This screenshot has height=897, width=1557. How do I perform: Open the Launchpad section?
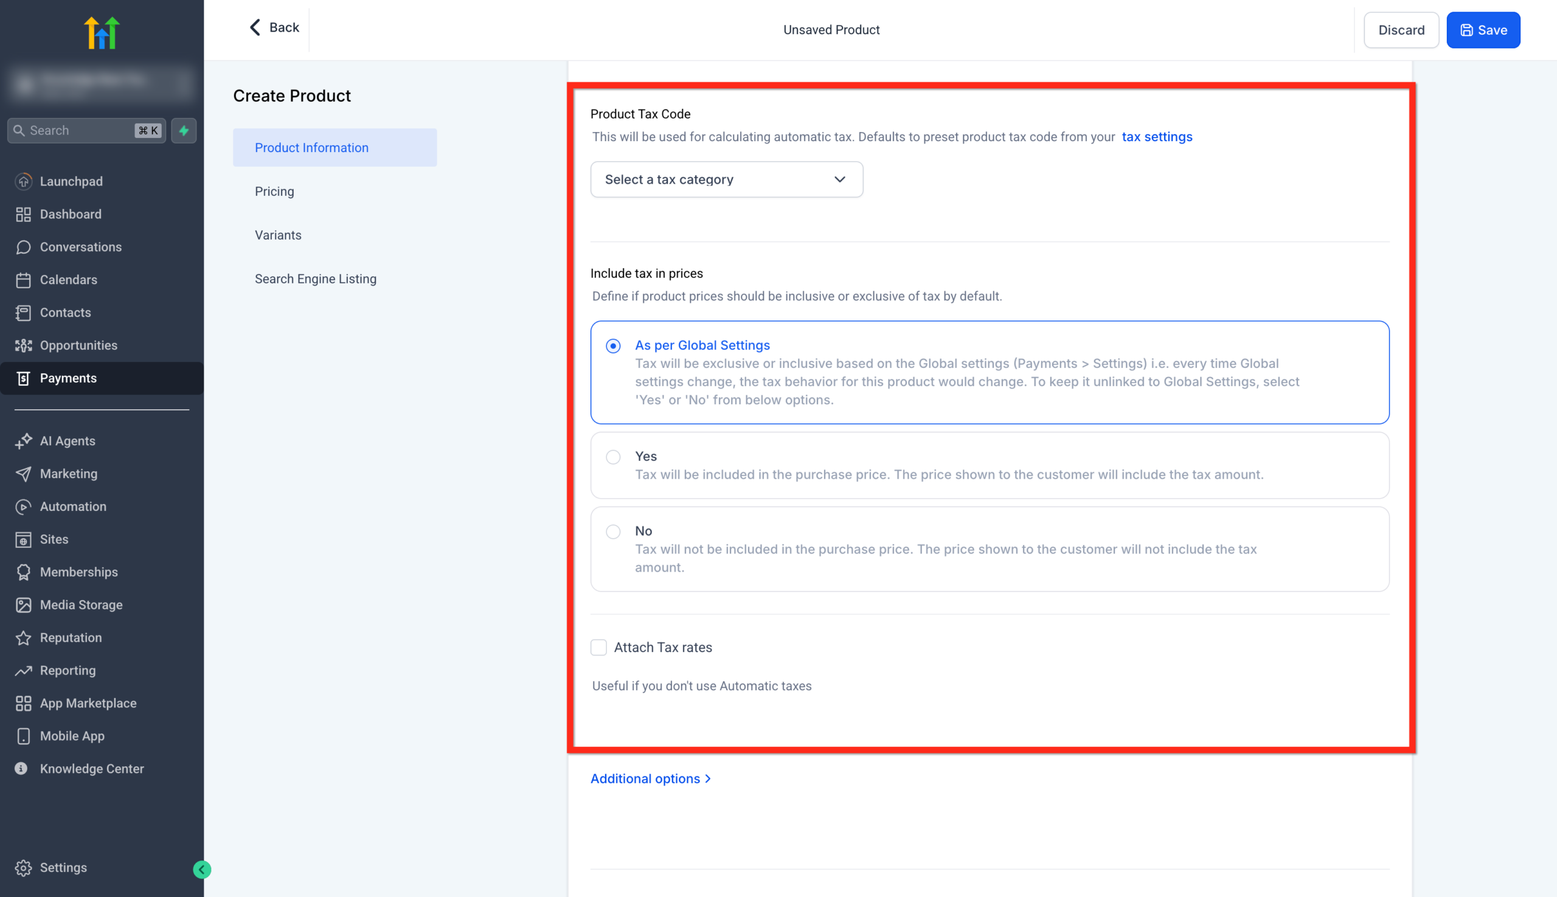pyautogui.click(x=71, y=181)
